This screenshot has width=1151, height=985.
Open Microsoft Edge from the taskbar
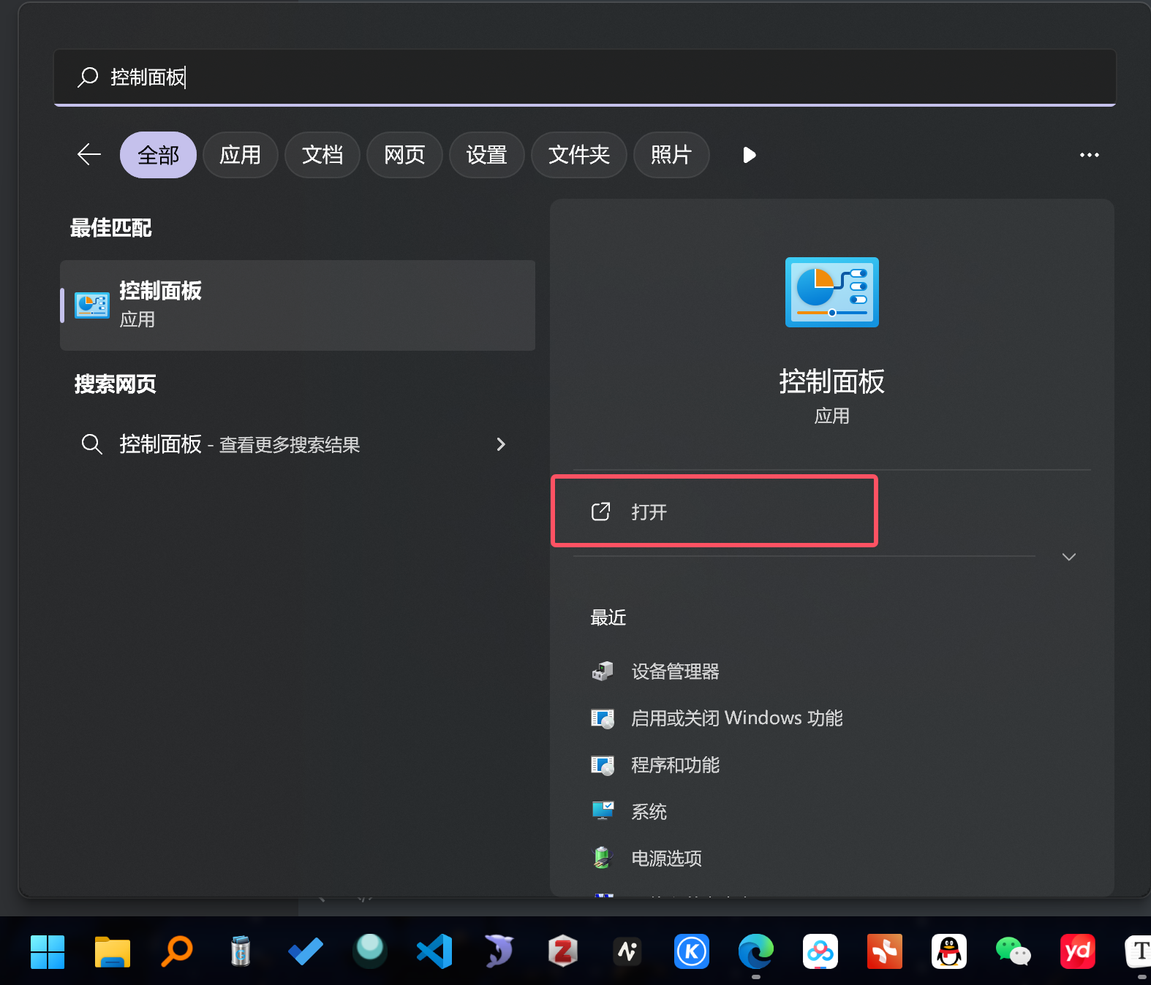(755, 951)
